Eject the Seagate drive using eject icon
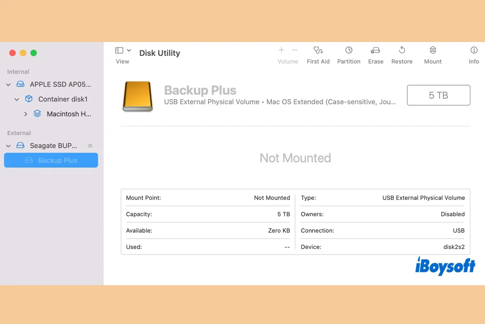Viewport: 485px width, 324px height. point(90,145)
